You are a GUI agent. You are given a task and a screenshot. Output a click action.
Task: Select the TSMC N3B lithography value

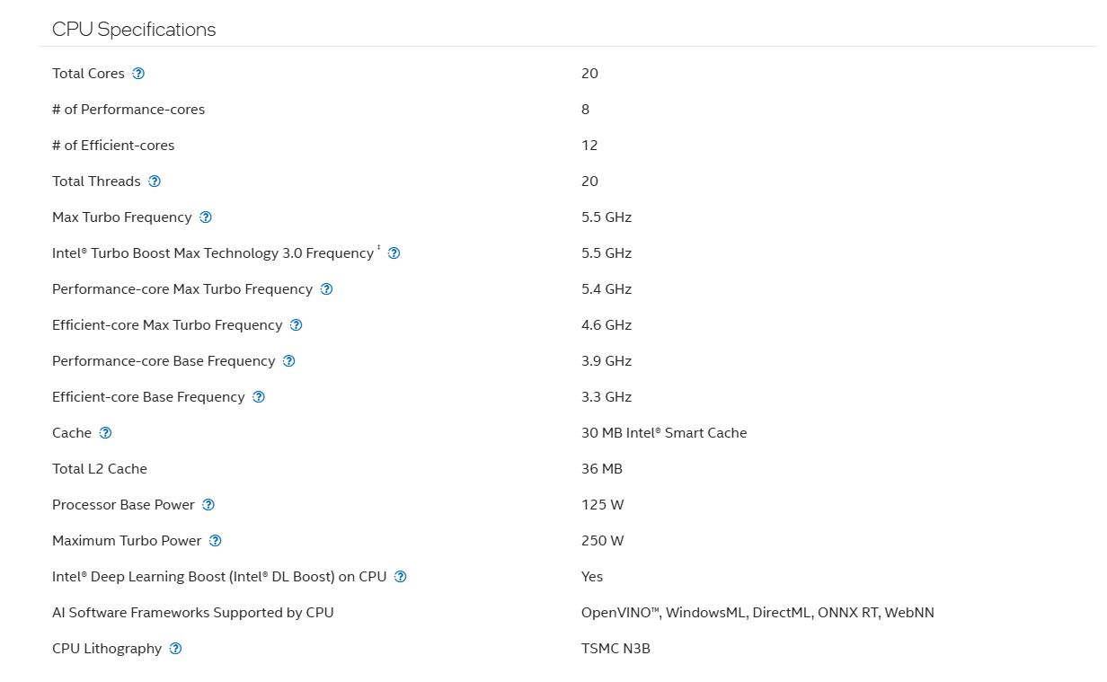pyautogui.click(x=615, y=648)
